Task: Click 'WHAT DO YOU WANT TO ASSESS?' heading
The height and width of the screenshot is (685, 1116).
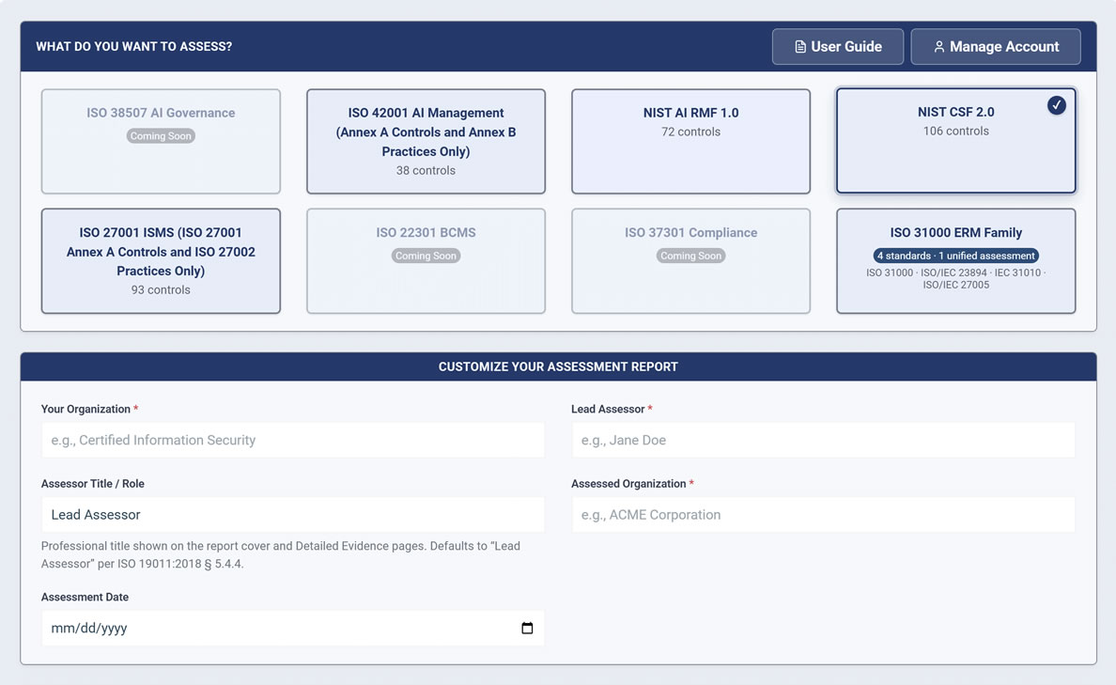Action: point(133,46)
